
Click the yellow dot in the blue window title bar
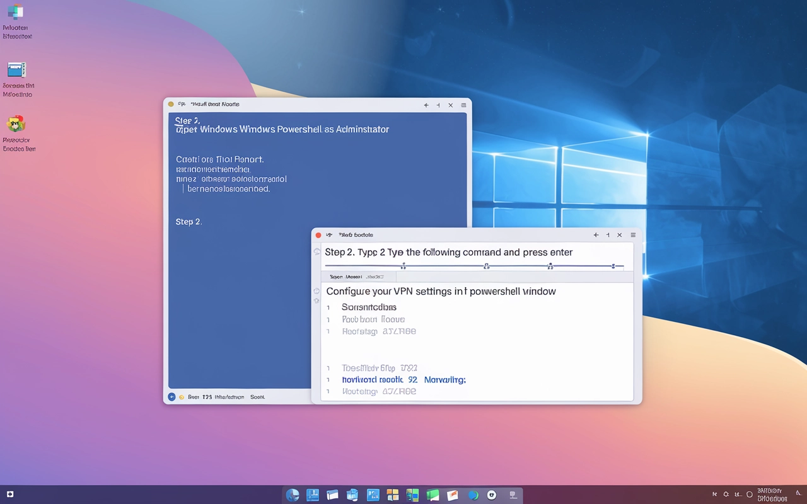pos(171,105)
